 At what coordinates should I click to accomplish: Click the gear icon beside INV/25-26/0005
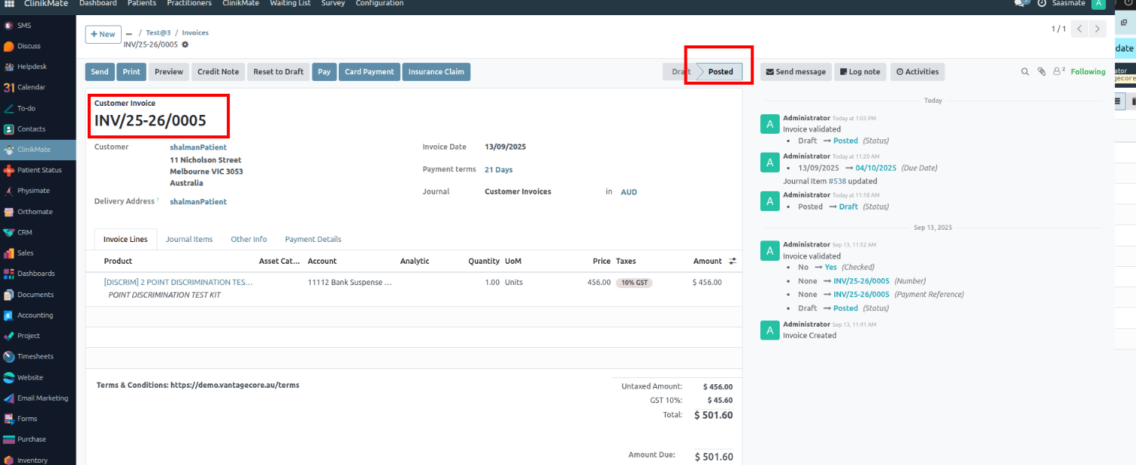185,45
